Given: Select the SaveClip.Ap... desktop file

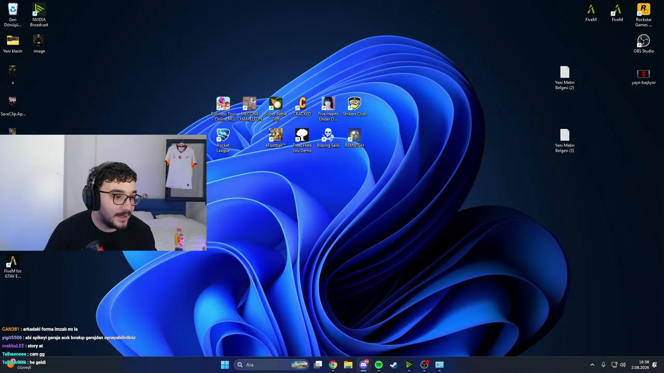Looking at the screenshot, I should [12, 106].
